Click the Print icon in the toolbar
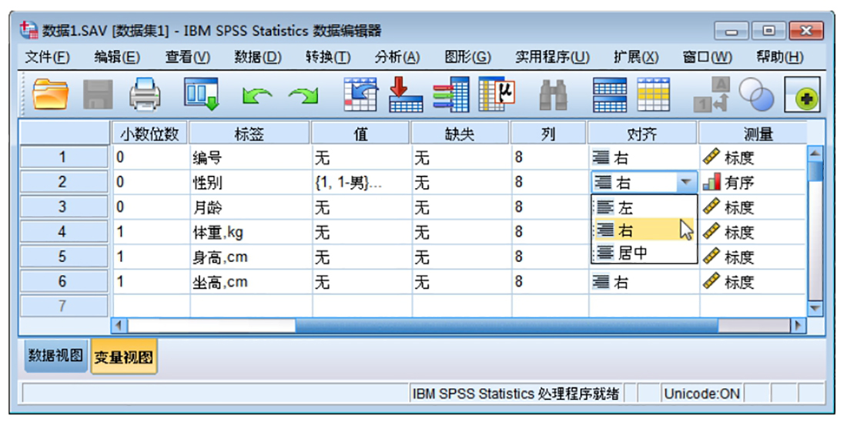847x427 pixels. (144, 96)
